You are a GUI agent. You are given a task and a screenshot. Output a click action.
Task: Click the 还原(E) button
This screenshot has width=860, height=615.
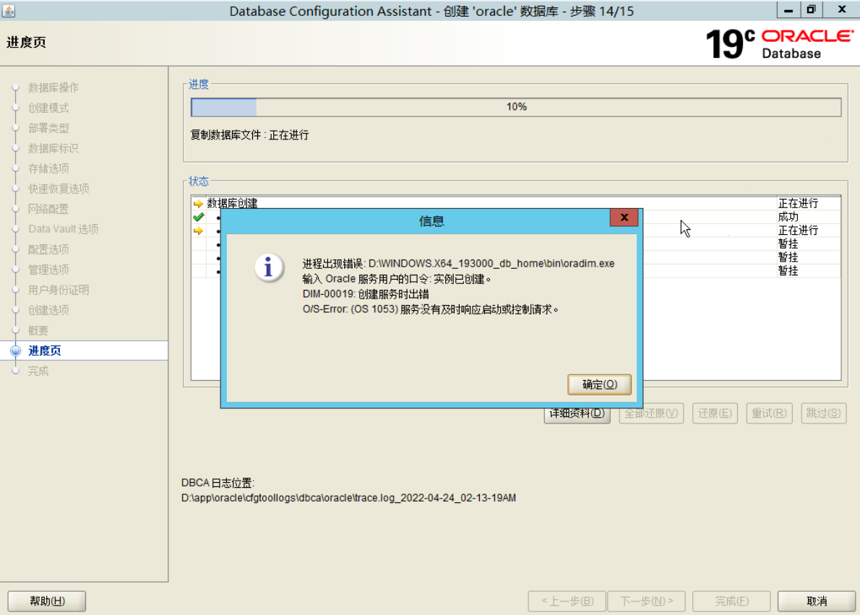point(715,413)
